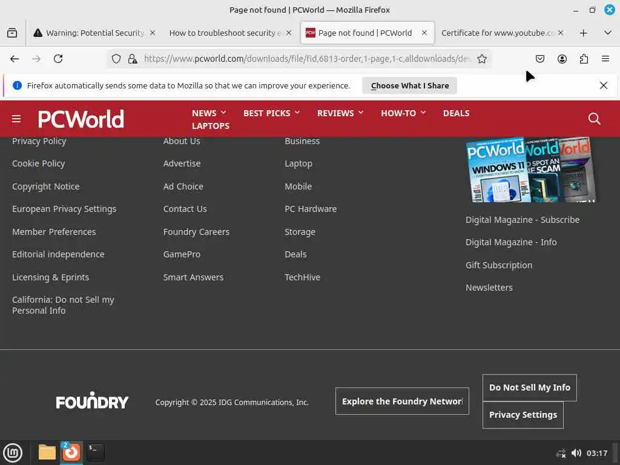Click the PCWorld logo
This screenshot has width=620, height=465.
coord(81,119)
